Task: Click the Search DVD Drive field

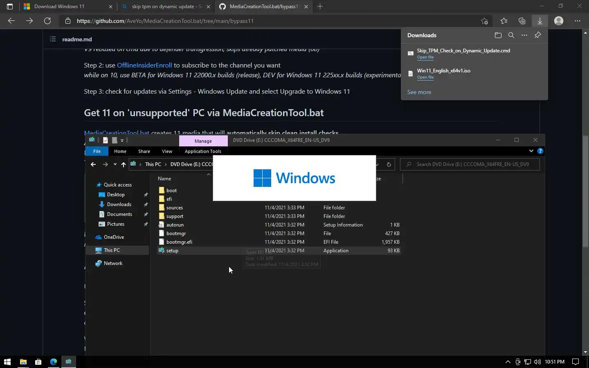Action: click(470, 164)
